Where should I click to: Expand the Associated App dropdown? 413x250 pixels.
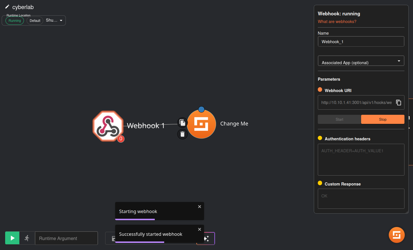pyautogui.click(x=361, y=61)
